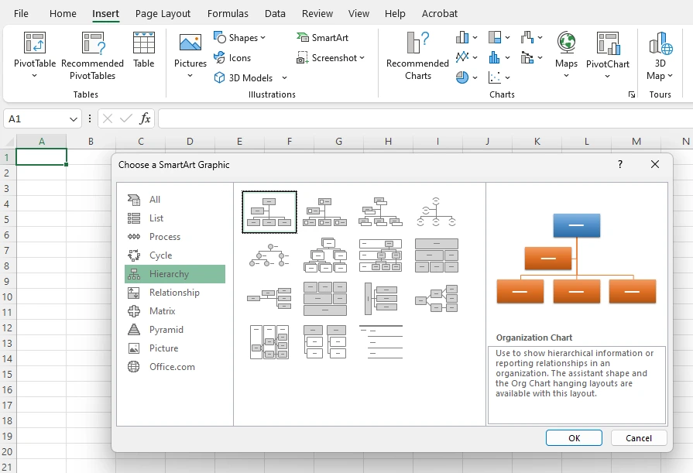693x473 pixels.
Task: Click the Recommended Charts icon
Action: coord(417,43)
